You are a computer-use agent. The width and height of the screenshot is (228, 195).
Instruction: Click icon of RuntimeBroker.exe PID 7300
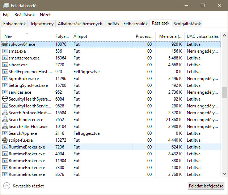tap(5, 167)
